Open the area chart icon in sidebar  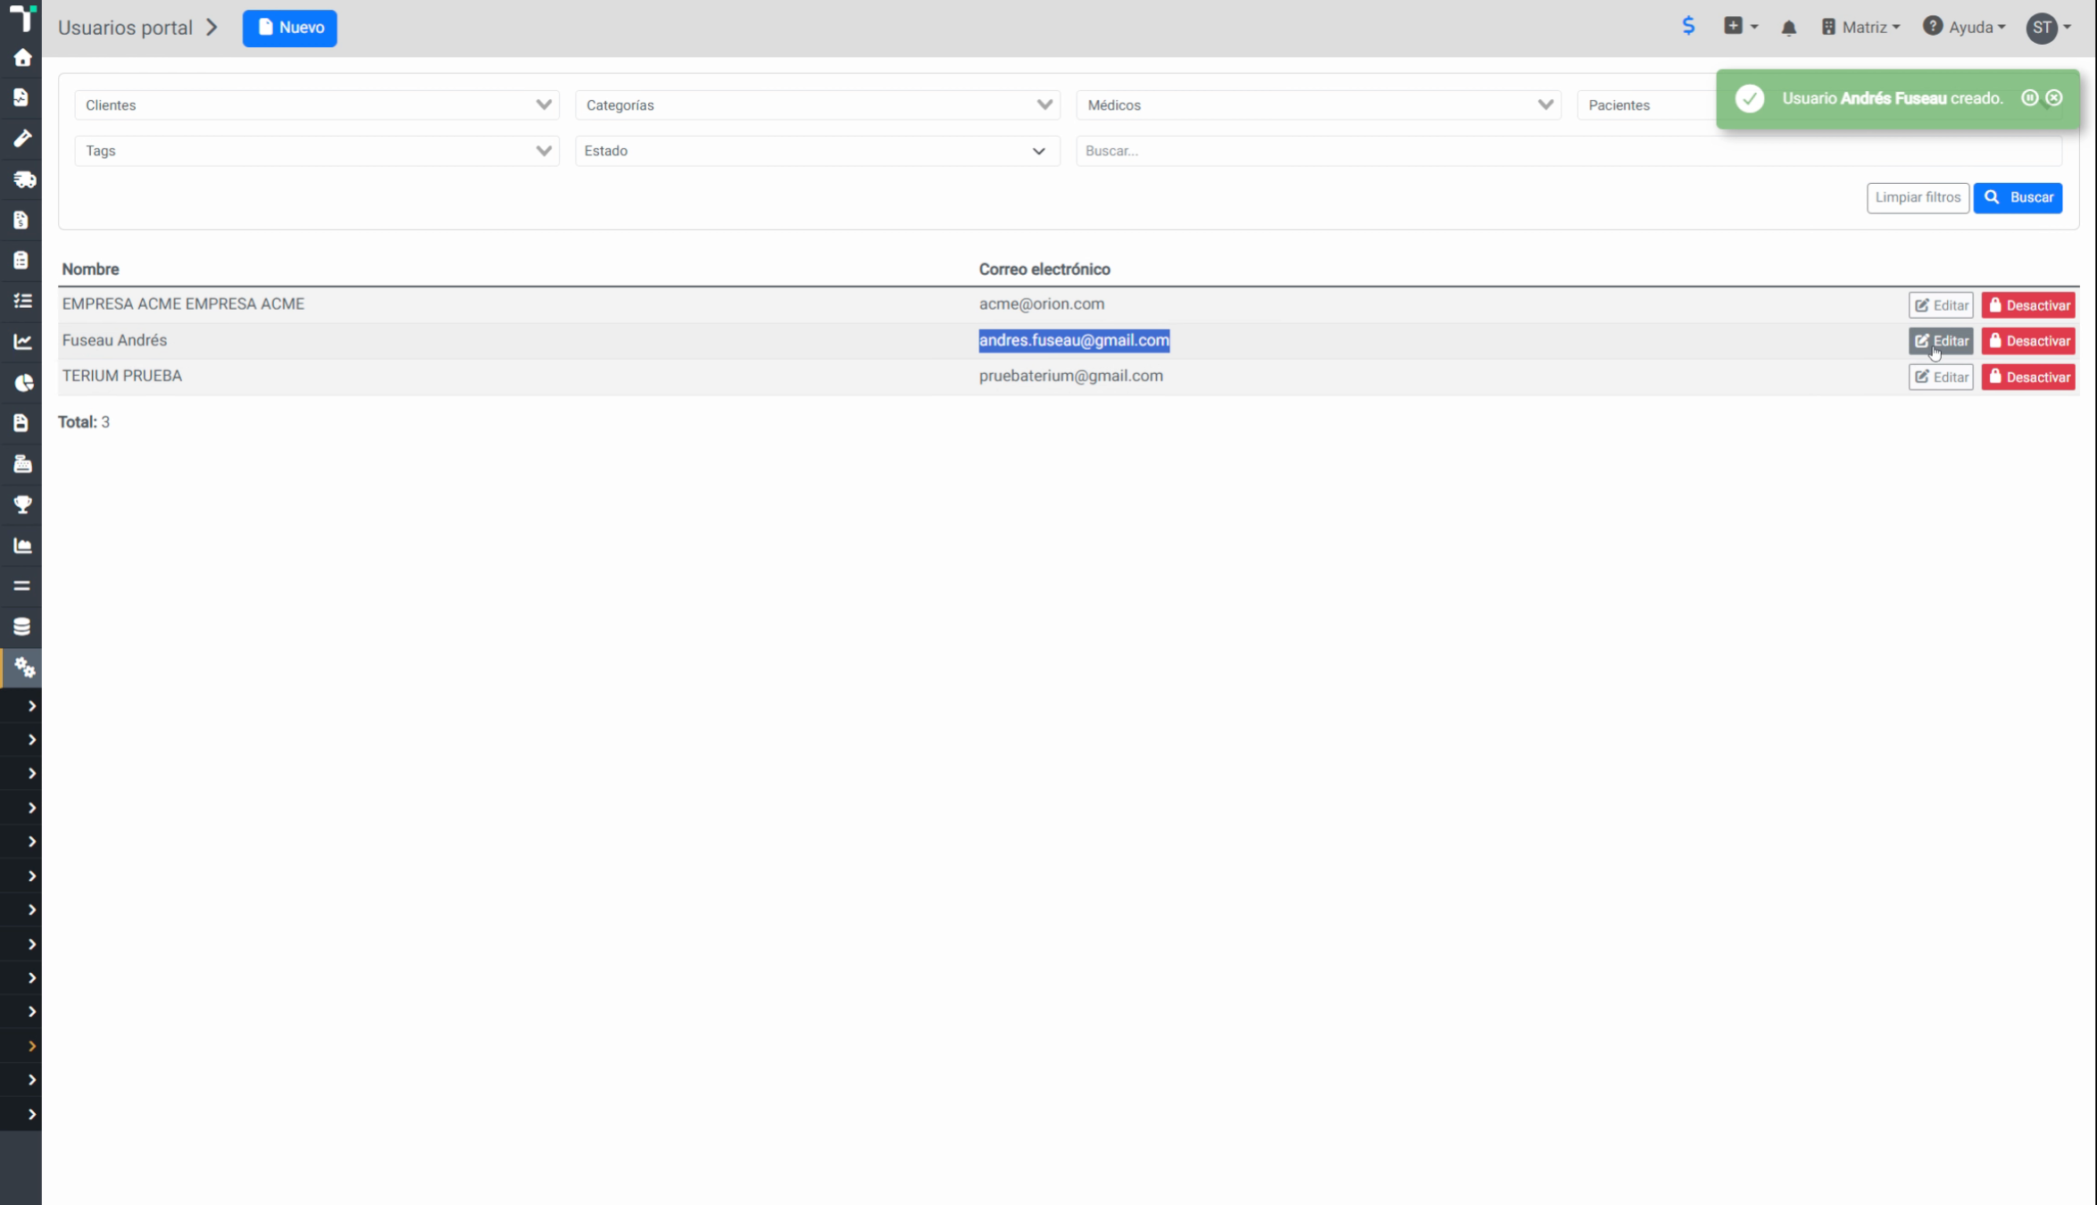22,545
